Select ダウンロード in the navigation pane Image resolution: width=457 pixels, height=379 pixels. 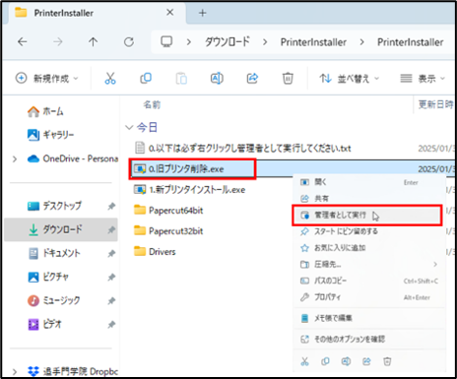click(x=61, y=229)
